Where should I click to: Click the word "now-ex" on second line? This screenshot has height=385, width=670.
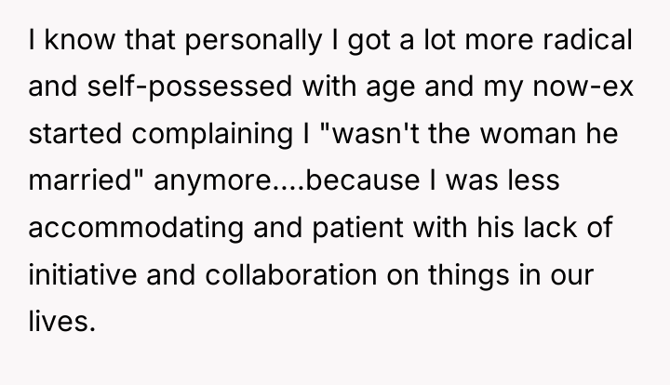tap(583, 87)
